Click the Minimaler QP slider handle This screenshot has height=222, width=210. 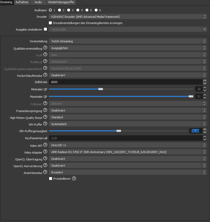click(x=101, y=89)
